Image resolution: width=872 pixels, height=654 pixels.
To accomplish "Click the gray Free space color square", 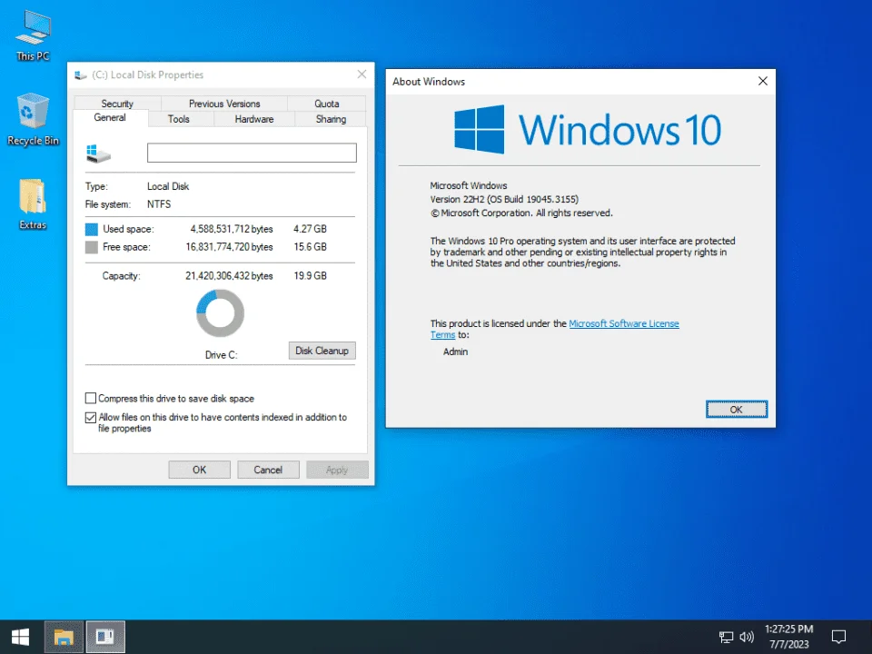I will point(91,247).
